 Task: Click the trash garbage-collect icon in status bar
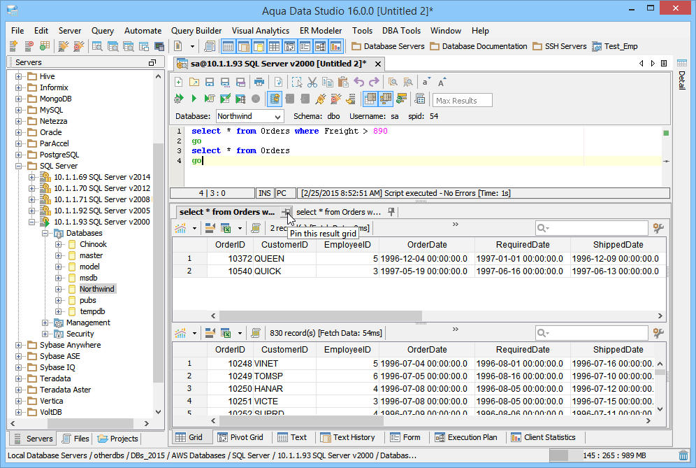click(683, 455)
